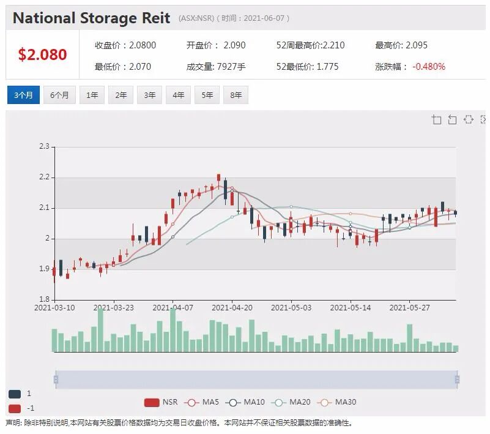The image size is (490, 434).
Task: Click the 2.3 y-axis label
Action: (x=45, y=146)
